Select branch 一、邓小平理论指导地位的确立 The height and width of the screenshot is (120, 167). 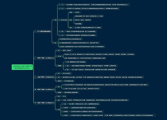coord(43,31)
